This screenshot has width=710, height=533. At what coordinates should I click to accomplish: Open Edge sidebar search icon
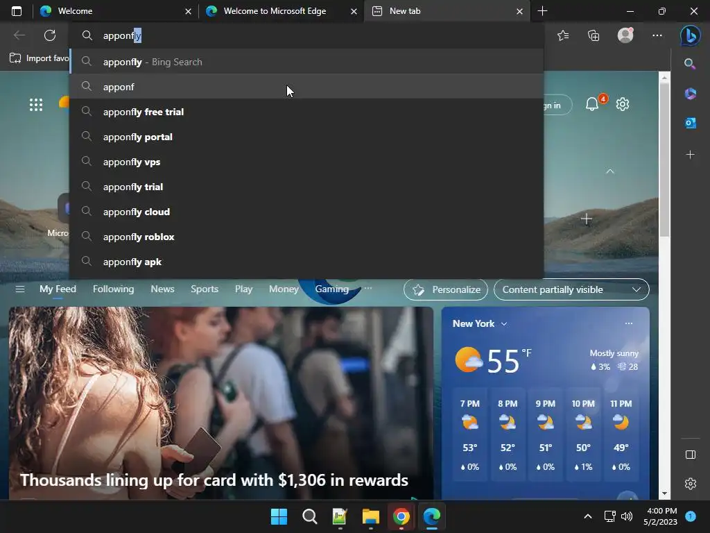690,64
